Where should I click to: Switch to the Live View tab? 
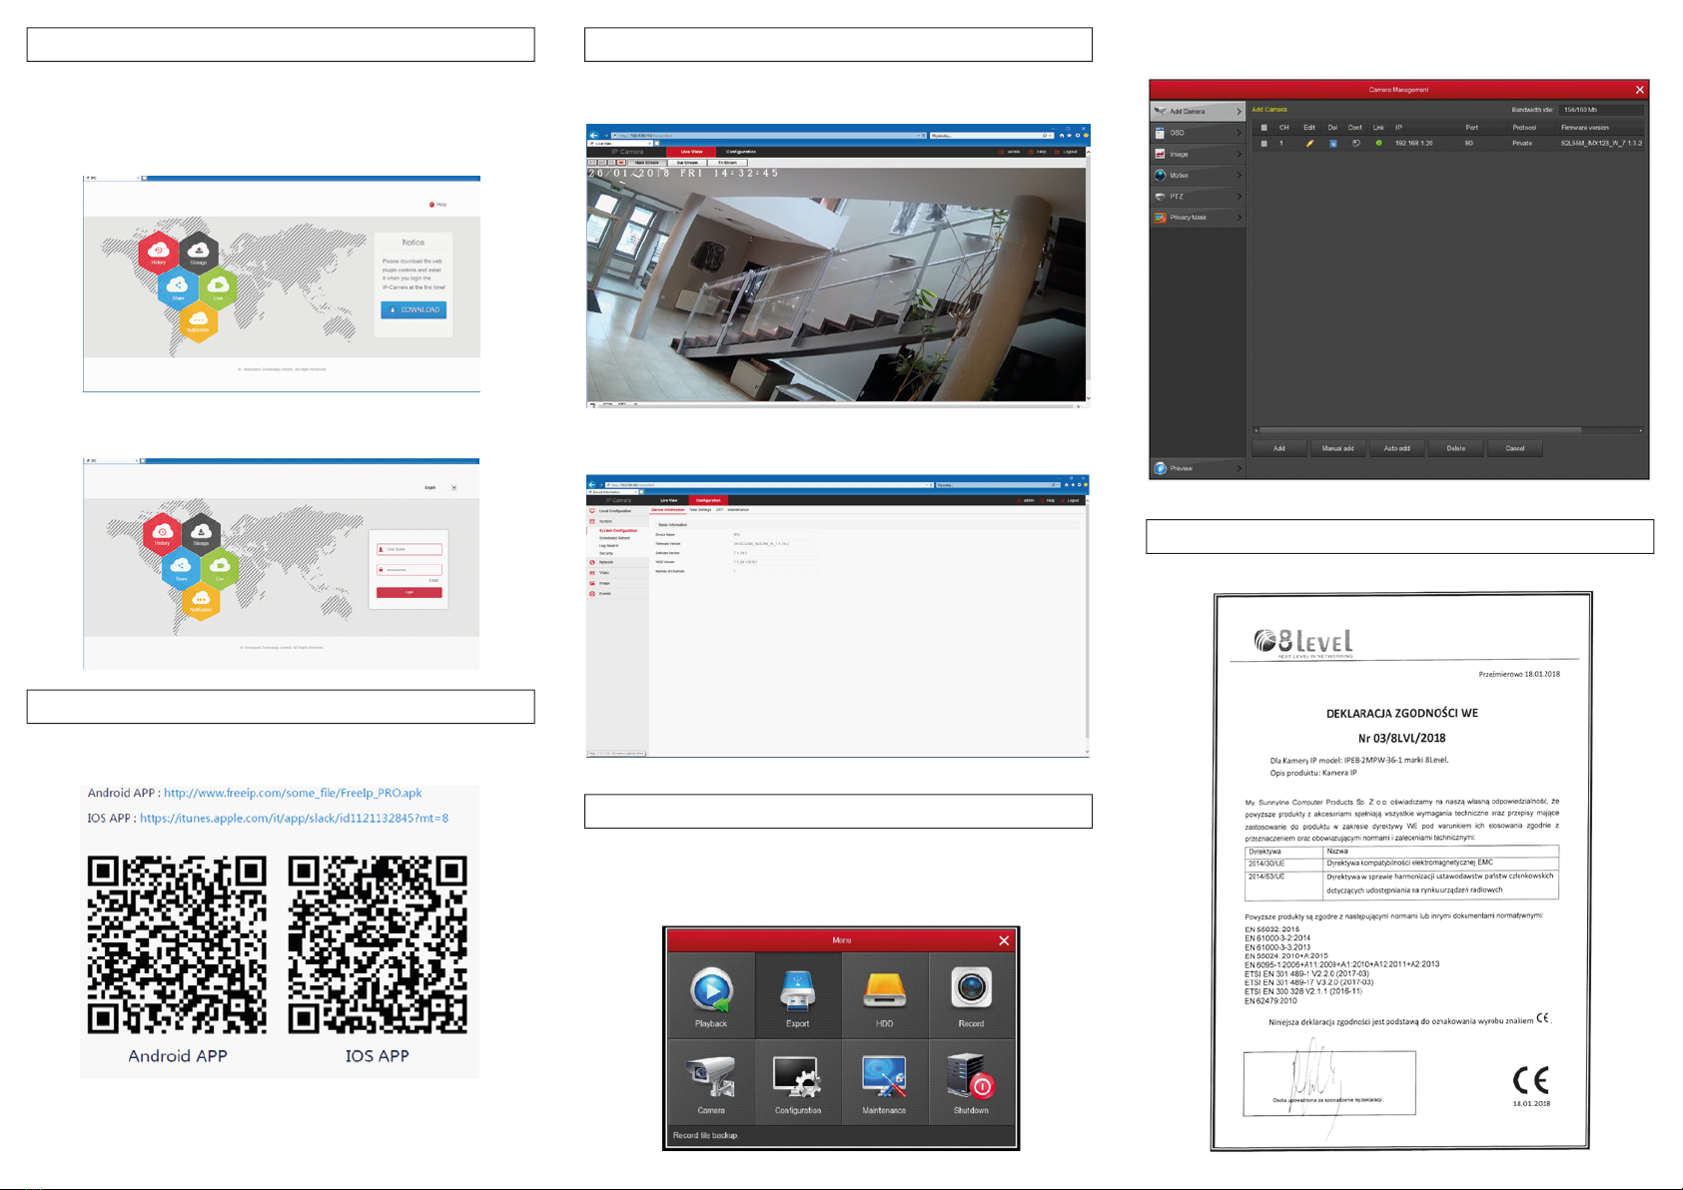[691, 152]
